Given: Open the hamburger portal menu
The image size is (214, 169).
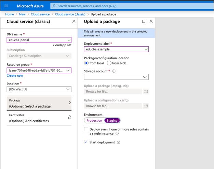Looking at the screenshot, I should [x=6, y=6].
